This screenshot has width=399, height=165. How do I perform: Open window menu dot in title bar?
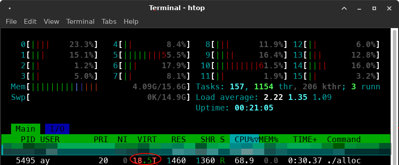(9, 8)
